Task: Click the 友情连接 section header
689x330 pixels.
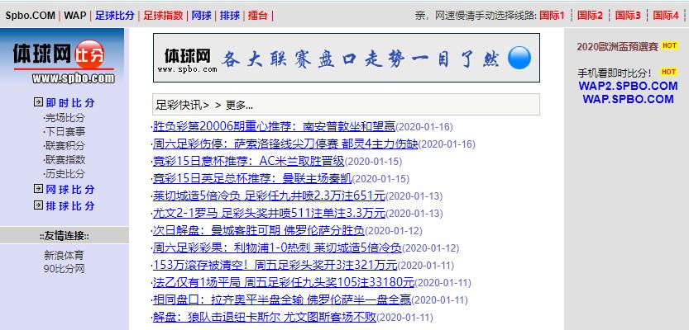Action: coord(65,236)
